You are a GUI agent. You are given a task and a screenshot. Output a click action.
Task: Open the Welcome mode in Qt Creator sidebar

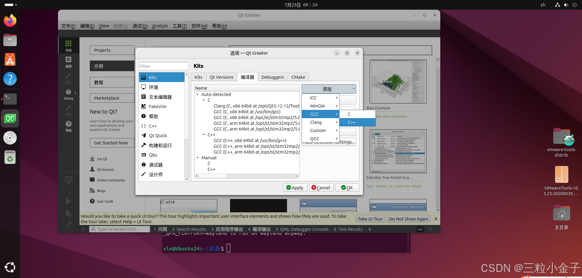[69, 46]
